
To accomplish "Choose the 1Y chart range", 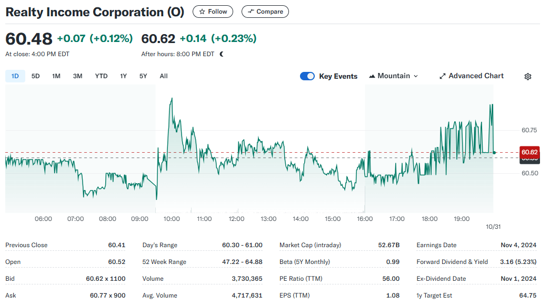I will point(123,76).
